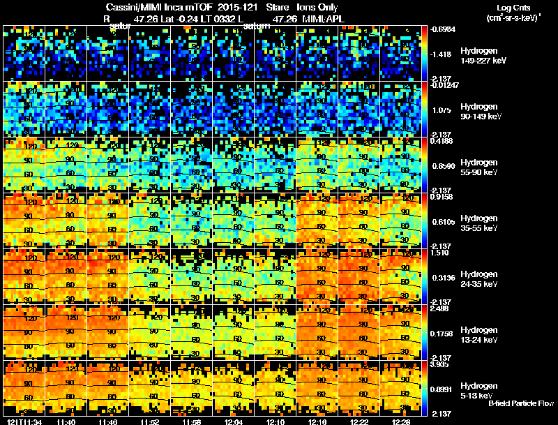Open the 149-227 keV image panel at 12:10
This screenshot has width=558, height=425.
275,53
